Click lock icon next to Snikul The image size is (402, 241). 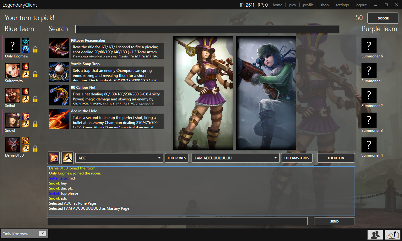coord(35,99)
